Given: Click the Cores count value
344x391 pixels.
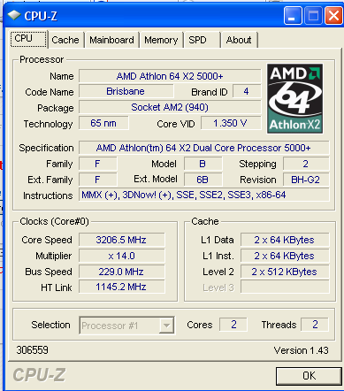Looking at the screenshot, I should tap(233, 325).
